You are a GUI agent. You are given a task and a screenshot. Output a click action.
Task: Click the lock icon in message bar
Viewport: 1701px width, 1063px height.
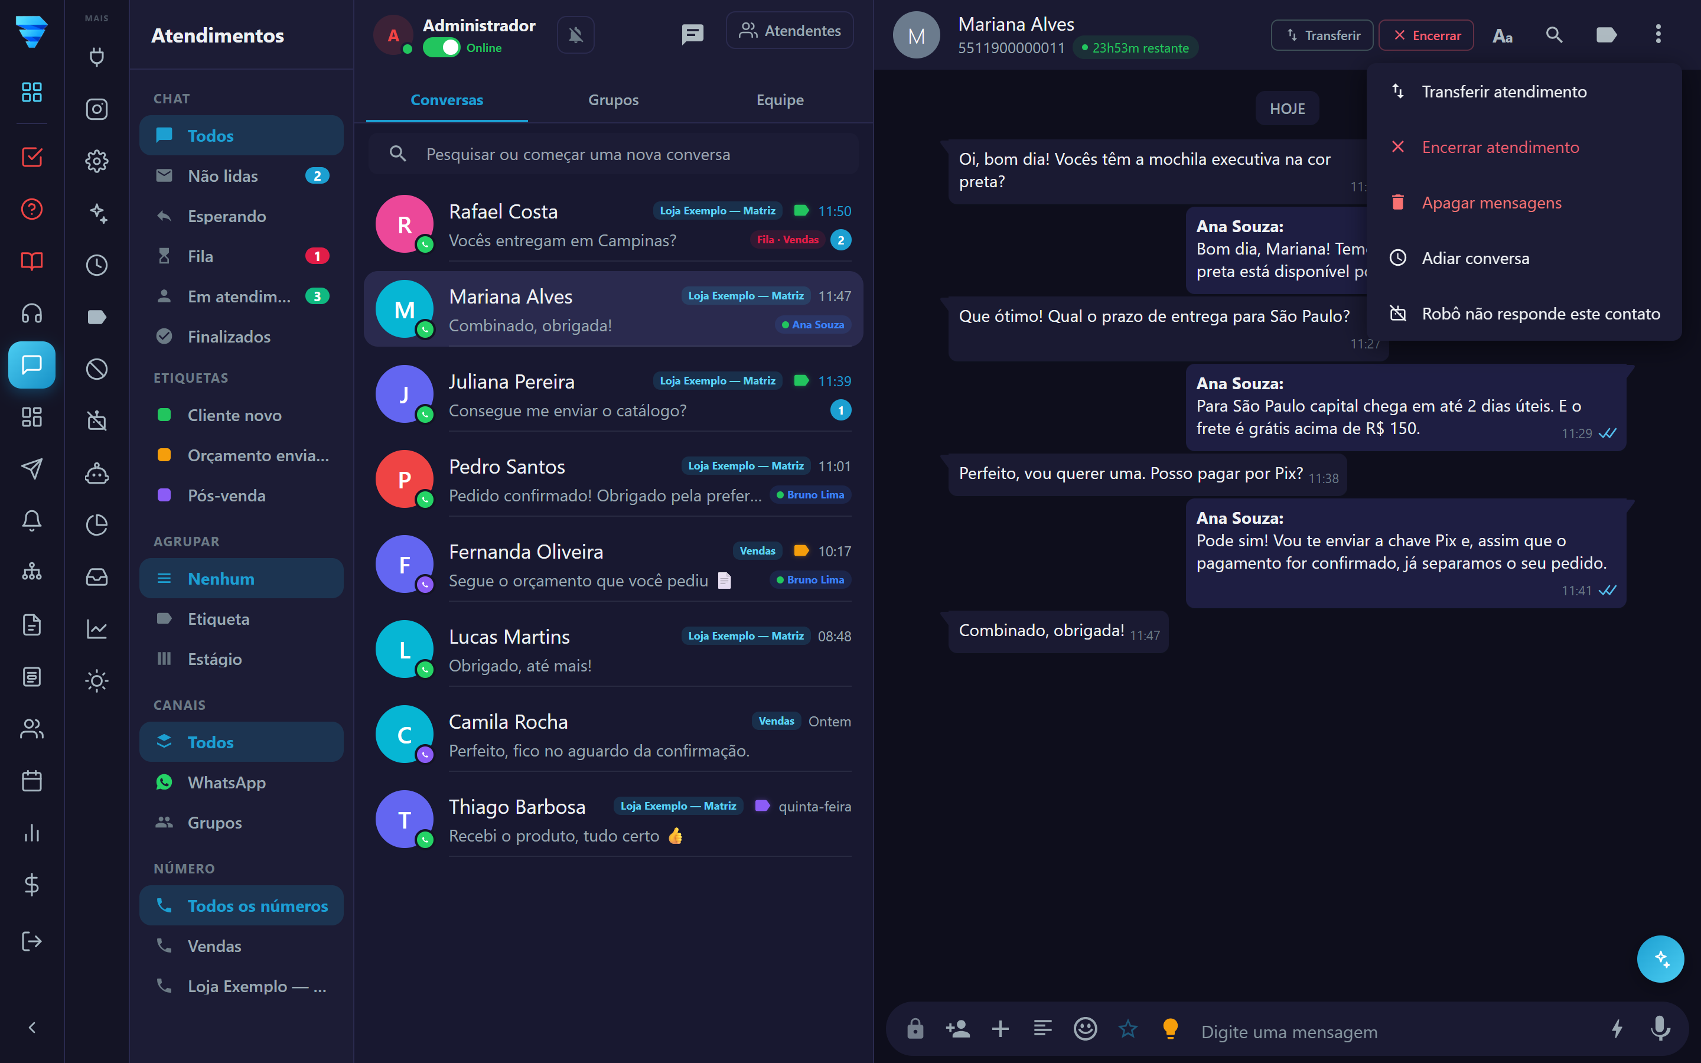click(x=915, y=1029)
